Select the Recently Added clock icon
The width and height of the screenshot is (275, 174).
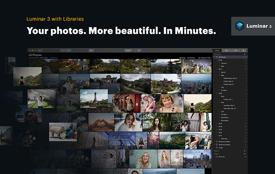[217, 142]
